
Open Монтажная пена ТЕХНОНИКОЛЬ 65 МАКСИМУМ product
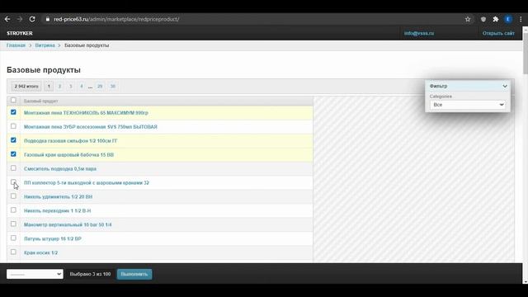pyautogui.click(x=86, y=113)
